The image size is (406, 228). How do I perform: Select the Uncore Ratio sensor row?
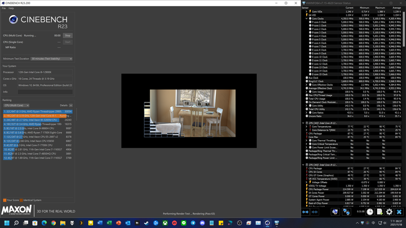(352, 116)
